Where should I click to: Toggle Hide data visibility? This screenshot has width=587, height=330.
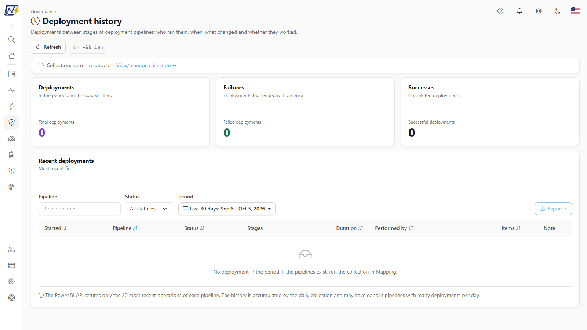(88, 47)
